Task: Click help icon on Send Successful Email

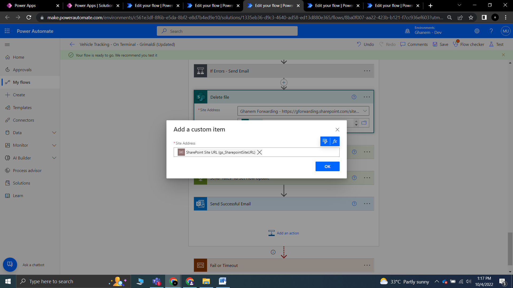Action: tap(354, 204)
